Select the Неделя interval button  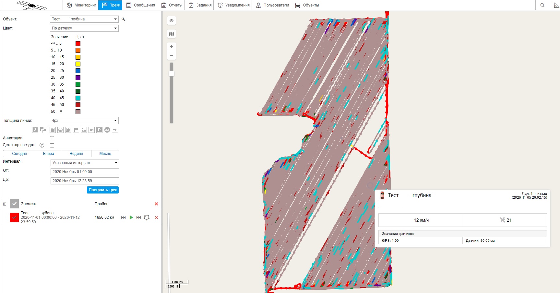(x=76, y=154)
